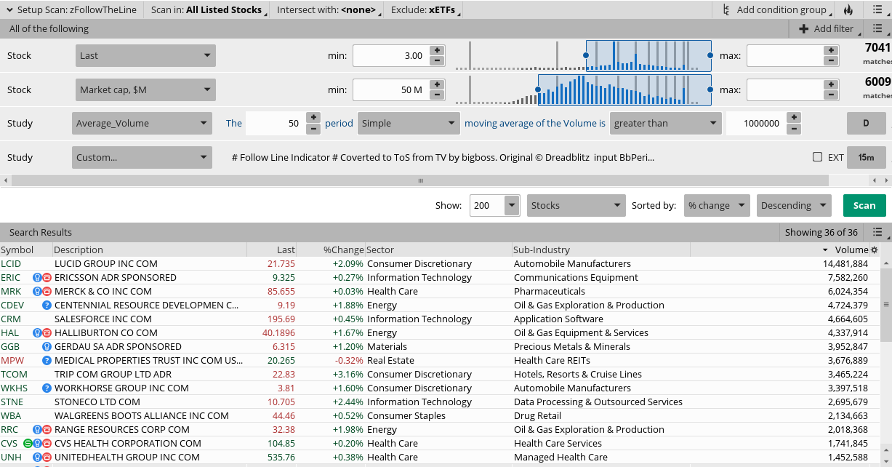Click the right handle of the Last range slider
The image size is (892, 467).
710,55
